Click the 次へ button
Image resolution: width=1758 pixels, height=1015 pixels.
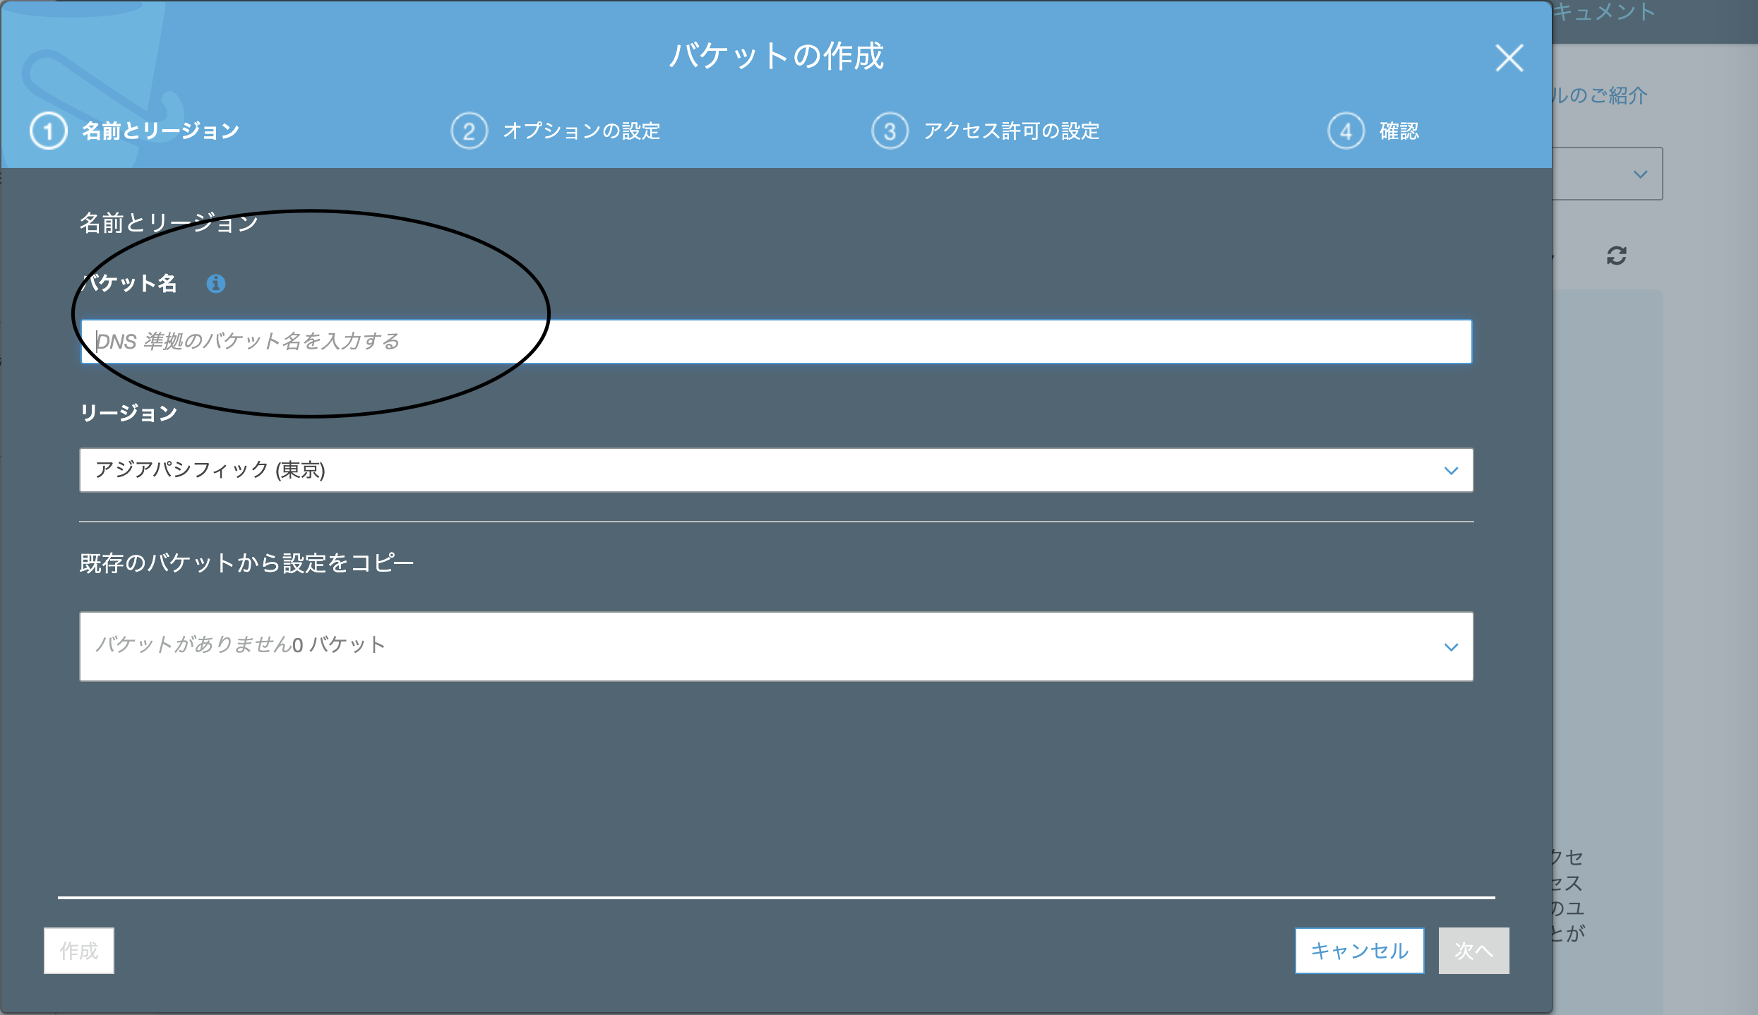1473,951
